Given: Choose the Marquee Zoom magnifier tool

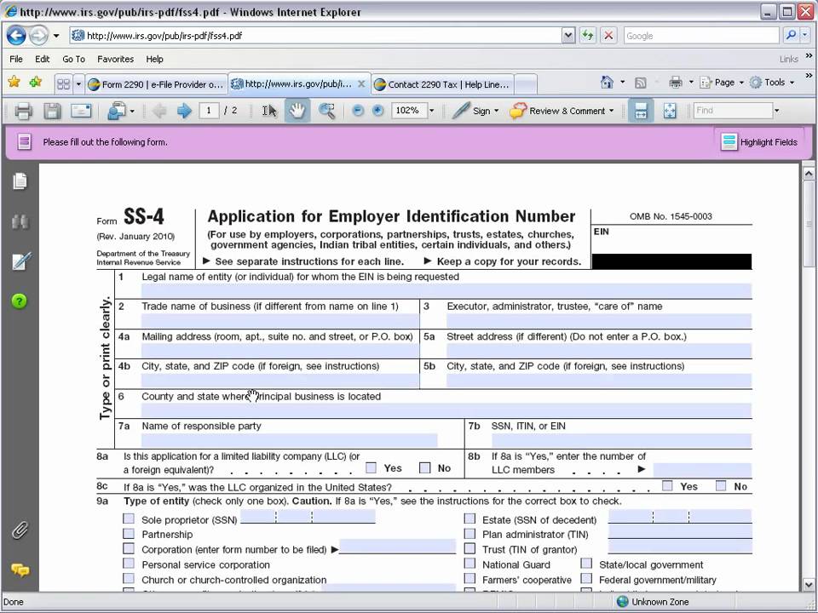Looking at the screenshot, I should tap(326, 111).
